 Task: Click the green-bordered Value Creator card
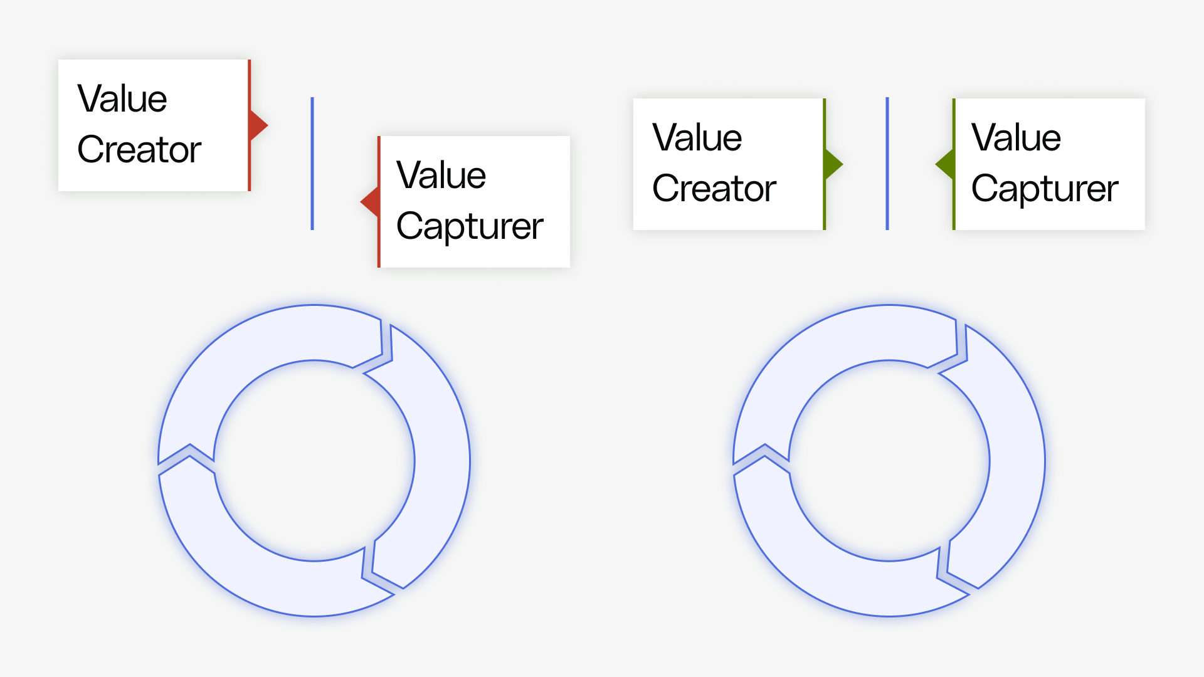[729, 164]
